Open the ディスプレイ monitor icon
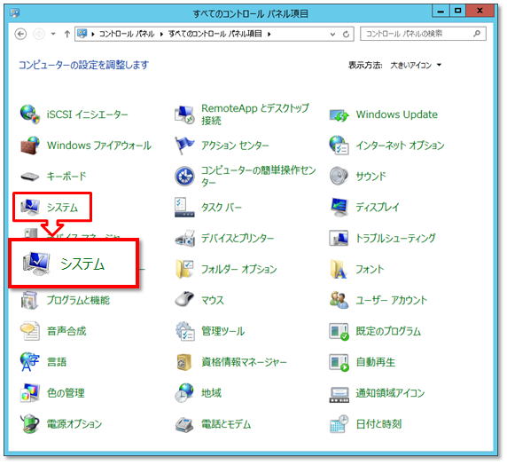Screen dimensions: 507x465 (x=339, y=208)
